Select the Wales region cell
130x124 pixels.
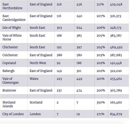[x=34, y=79]
